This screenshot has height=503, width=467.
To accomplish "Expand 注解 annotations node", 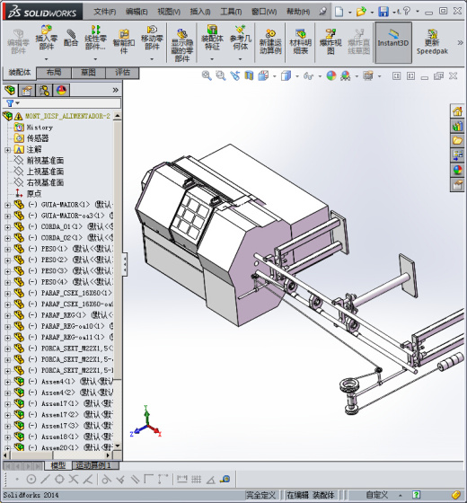I will (8, 150).
